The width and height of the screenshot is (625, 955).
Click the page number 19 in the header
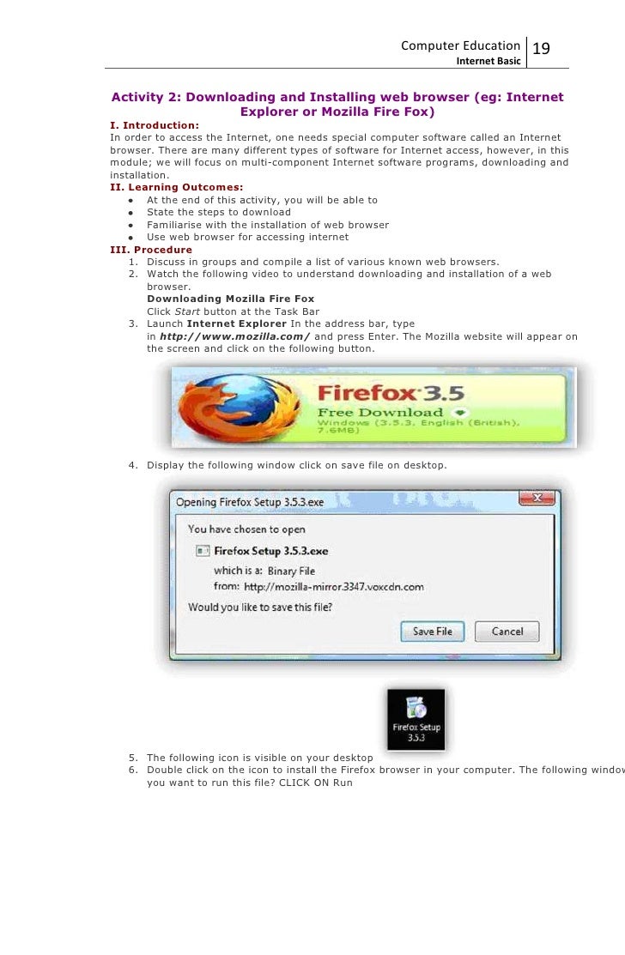(541, 48)
